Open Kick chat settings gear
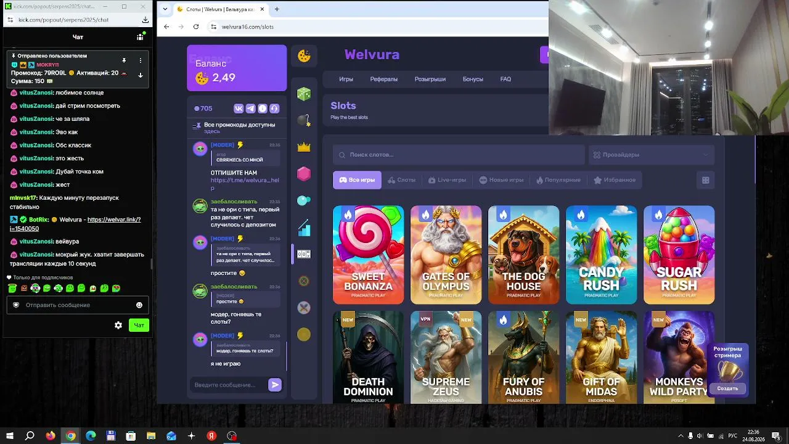789x444 pixels. 118,325
